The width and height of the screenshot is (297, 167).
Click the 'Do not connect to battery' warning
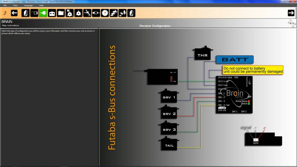[253, 70]
